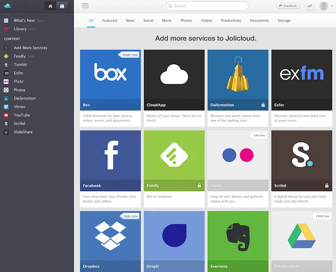Open the Social tab
Image resolution: width=336 pixels, height=272 pixels.
click(148, 21)
